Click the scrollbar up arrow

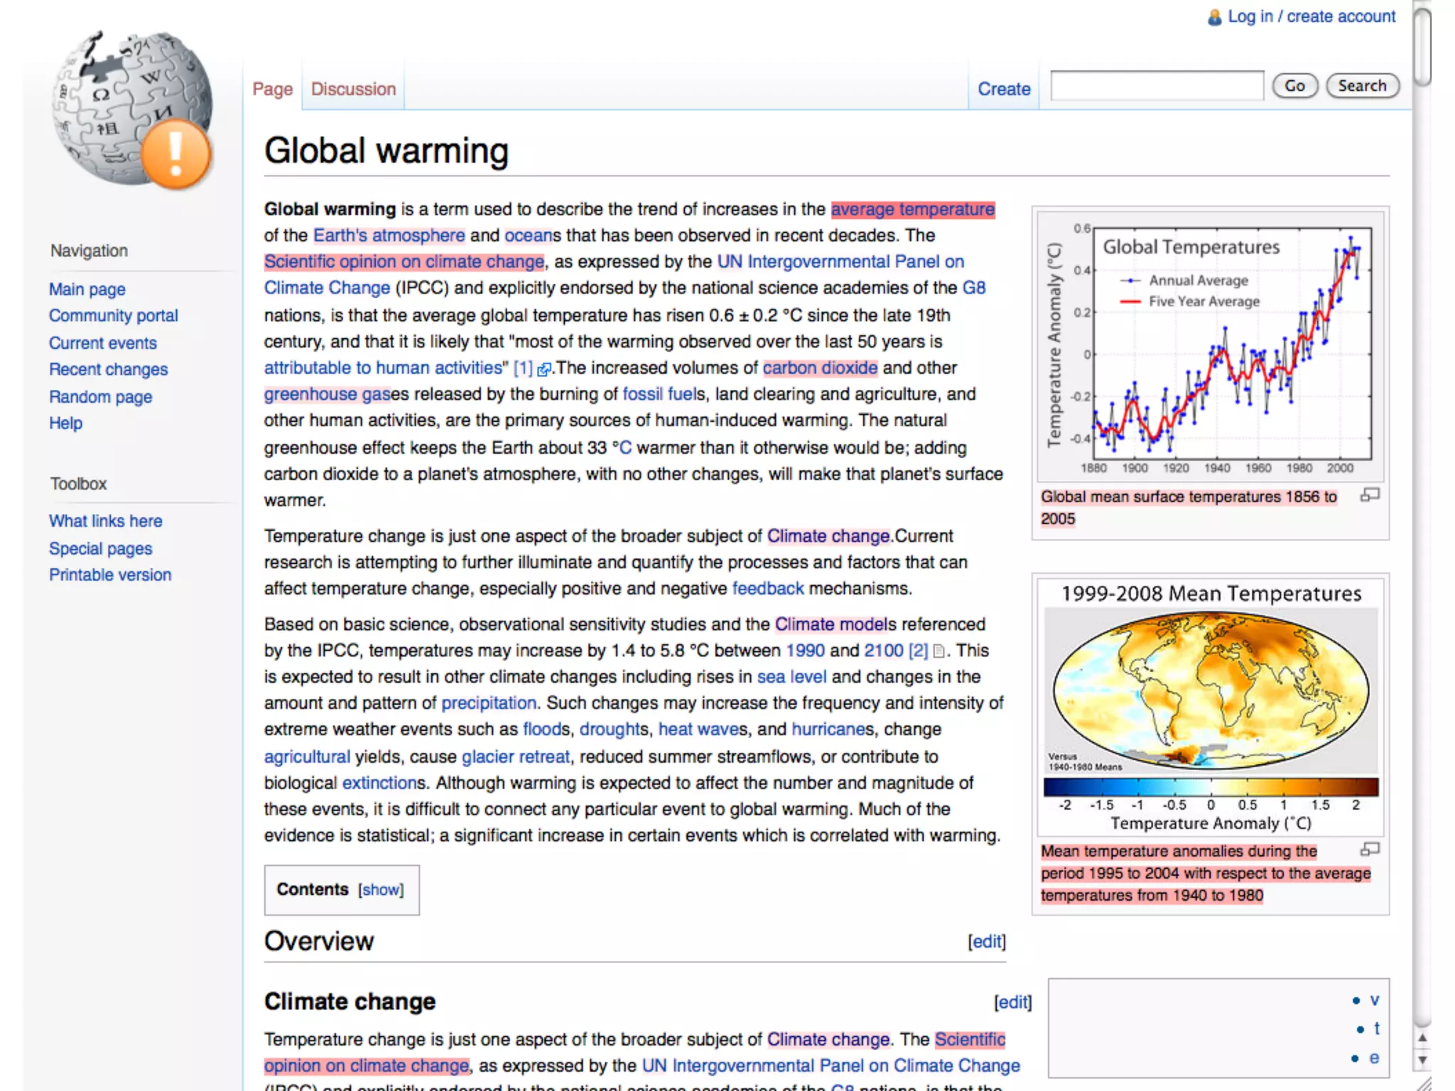1422,1038
